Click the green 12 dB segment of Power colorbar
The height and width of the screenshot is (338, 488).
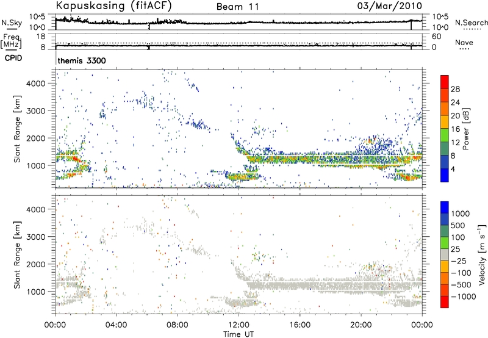(x=445, y=135)
